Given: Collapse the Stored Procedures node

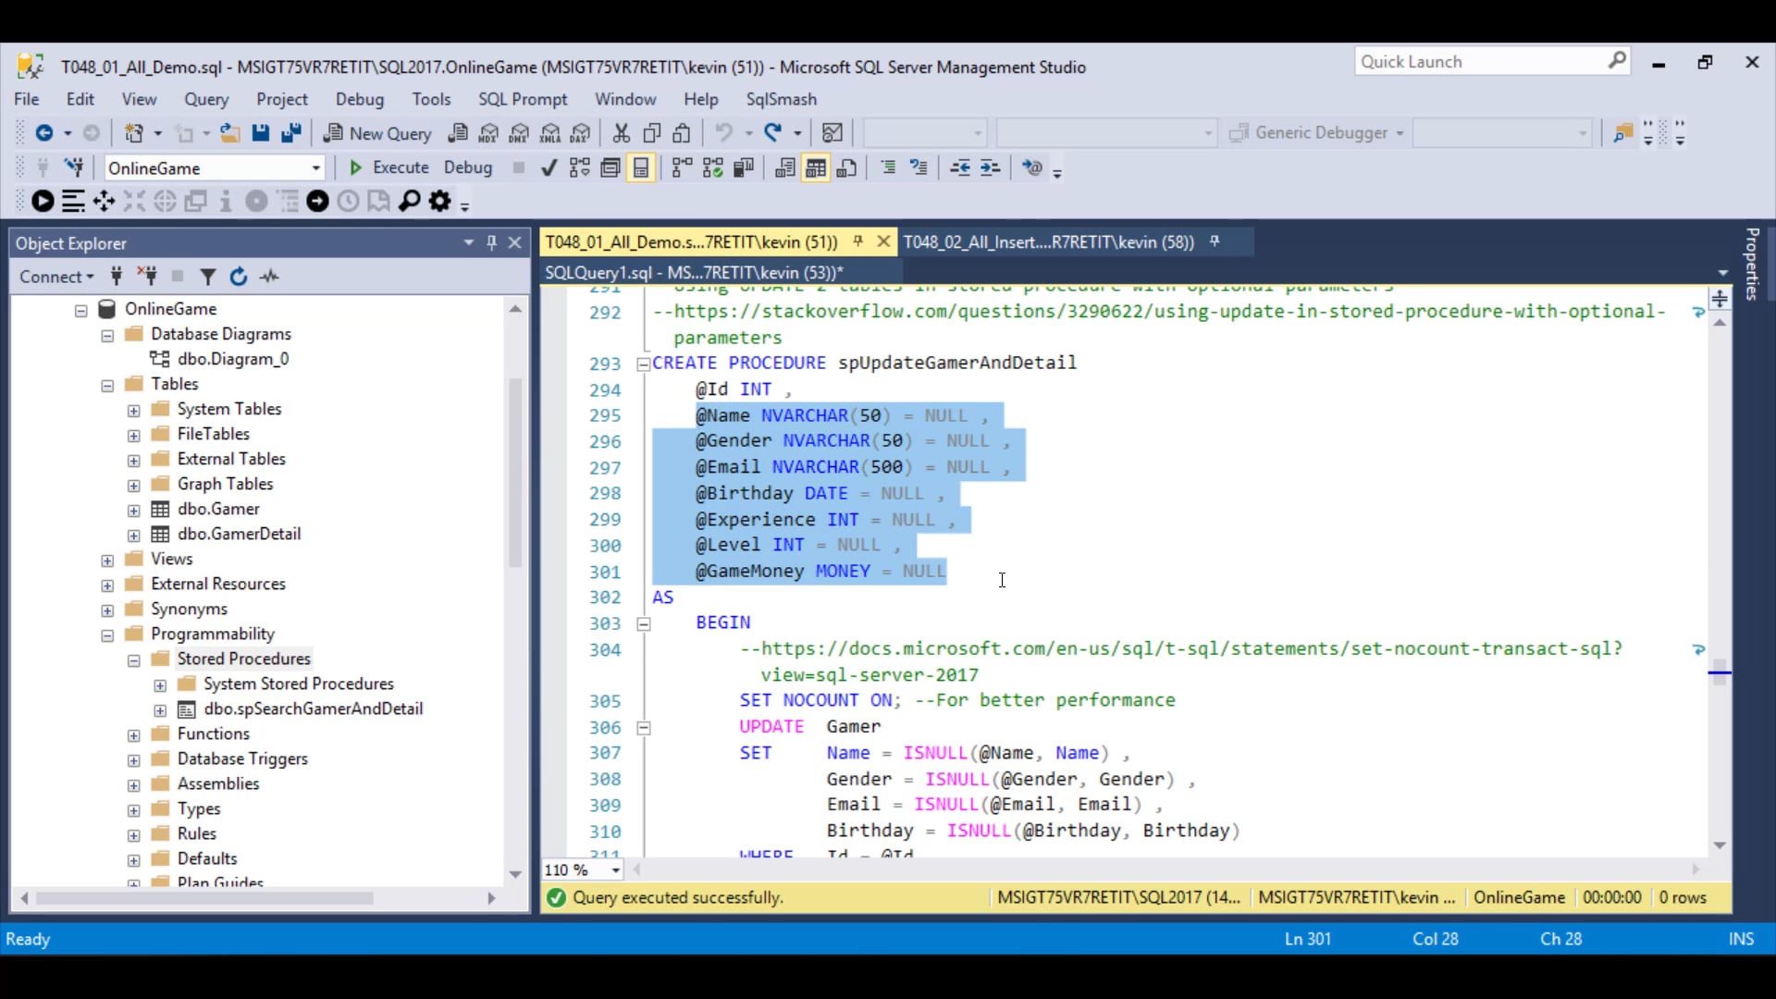Looking at the screenshot, I should click(x=134, y=660).
